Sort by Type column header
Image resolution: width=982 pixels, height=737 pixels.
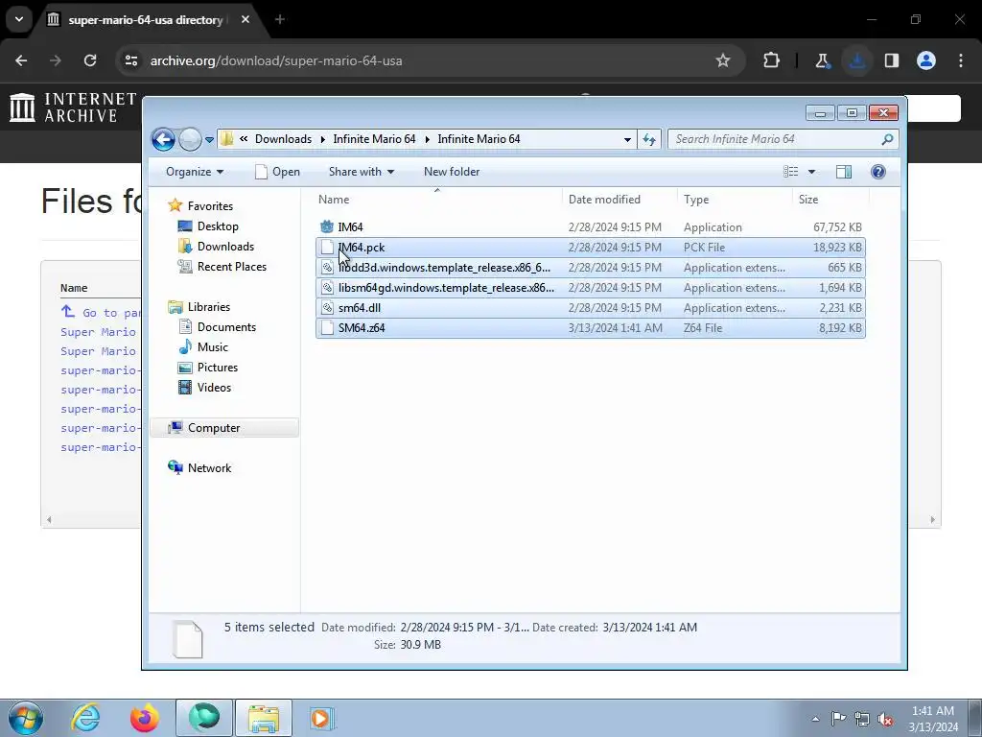pos(696,200)
